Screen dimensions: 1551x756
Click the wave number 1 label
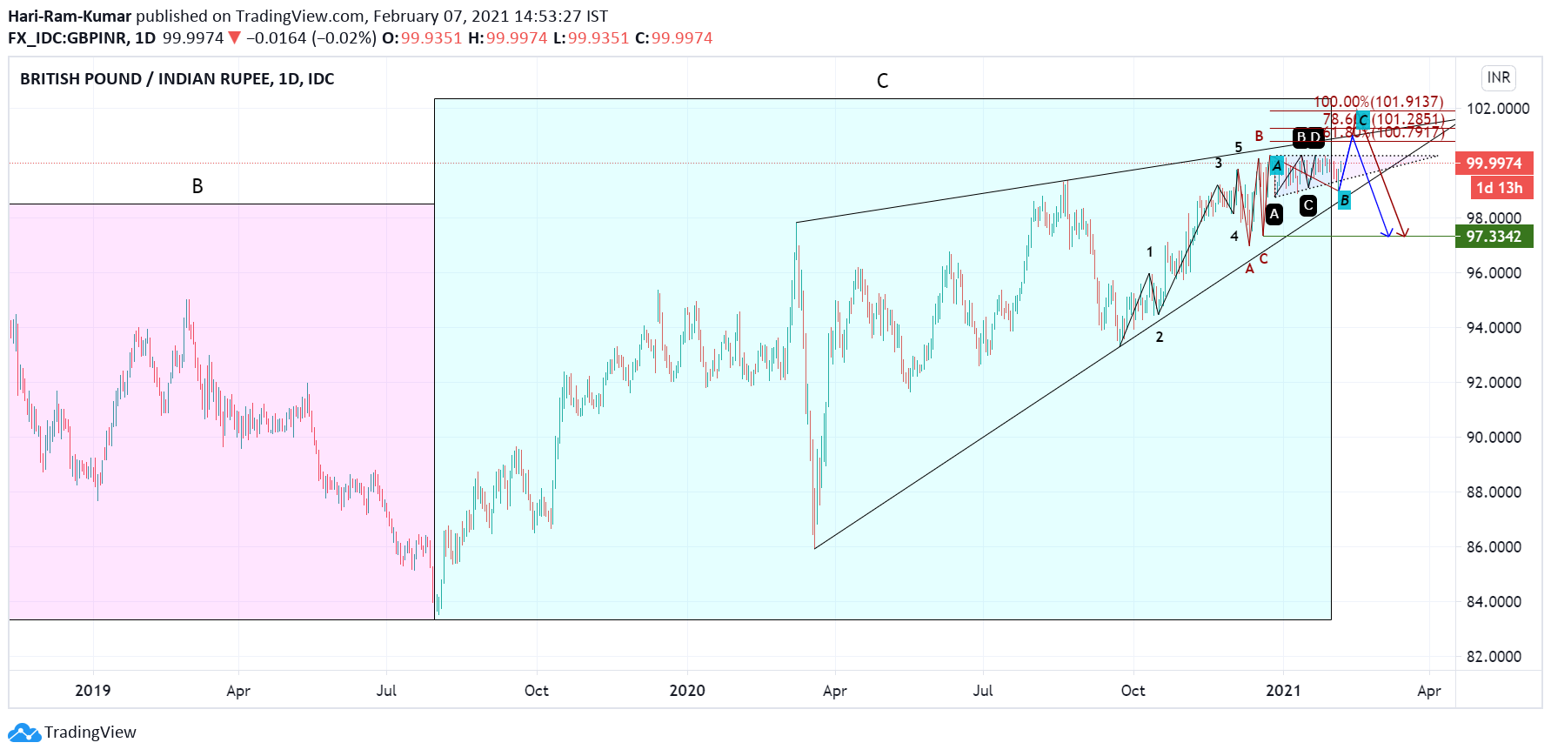coord(1149,252)
